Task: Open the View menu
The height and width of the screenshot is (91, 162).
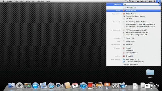Action: pos(28,1)
